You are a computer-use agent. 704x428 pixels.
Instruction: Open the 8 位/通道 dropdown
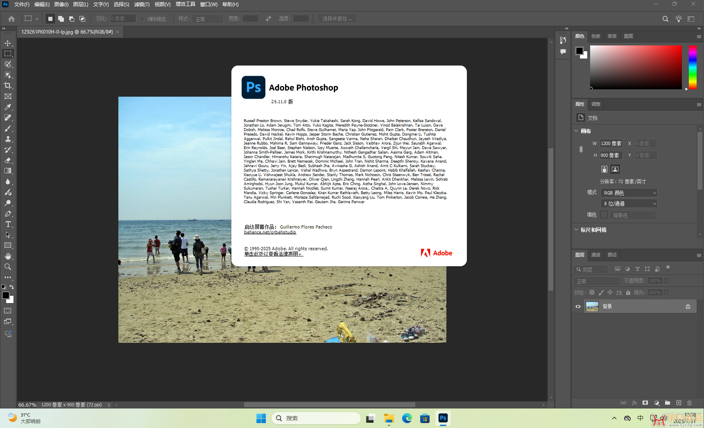[x=629, y=204]
